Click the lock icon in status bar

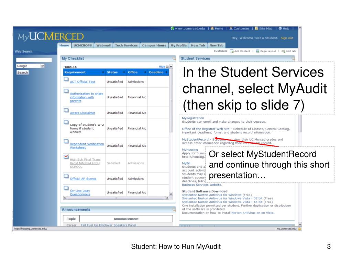[299, 229]
